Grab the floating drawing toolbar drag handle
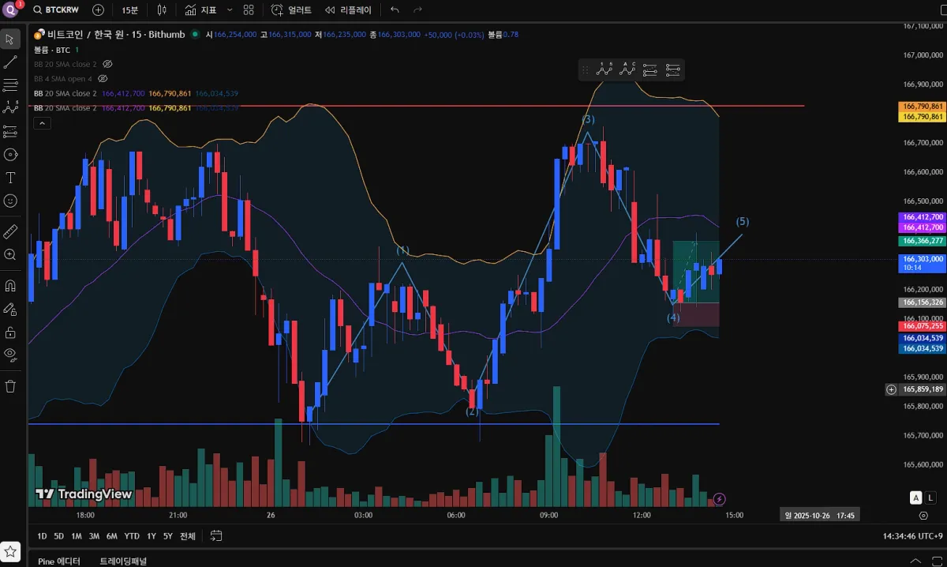Image resolution: width=947 pixels, height=567 pixels. pyautogui.click(x=585, y=70)
